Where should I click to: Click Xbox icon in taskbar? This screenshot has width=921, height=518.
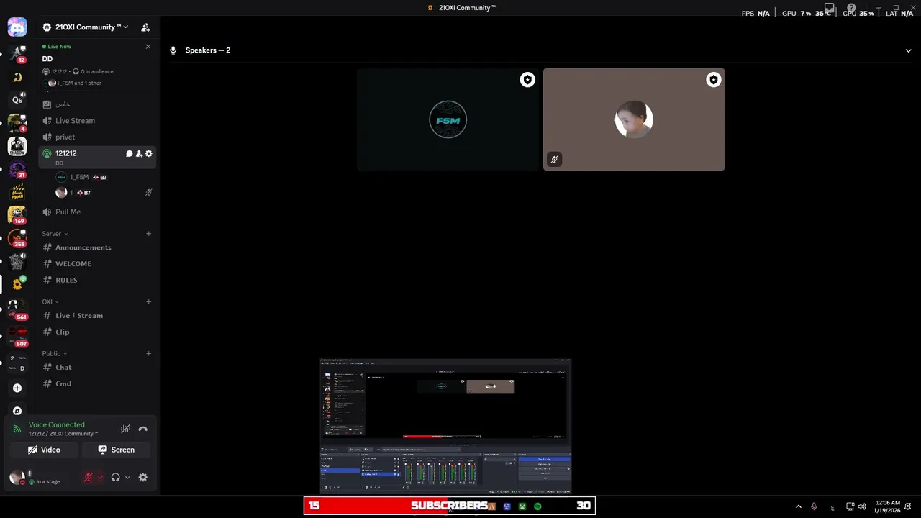522,506
